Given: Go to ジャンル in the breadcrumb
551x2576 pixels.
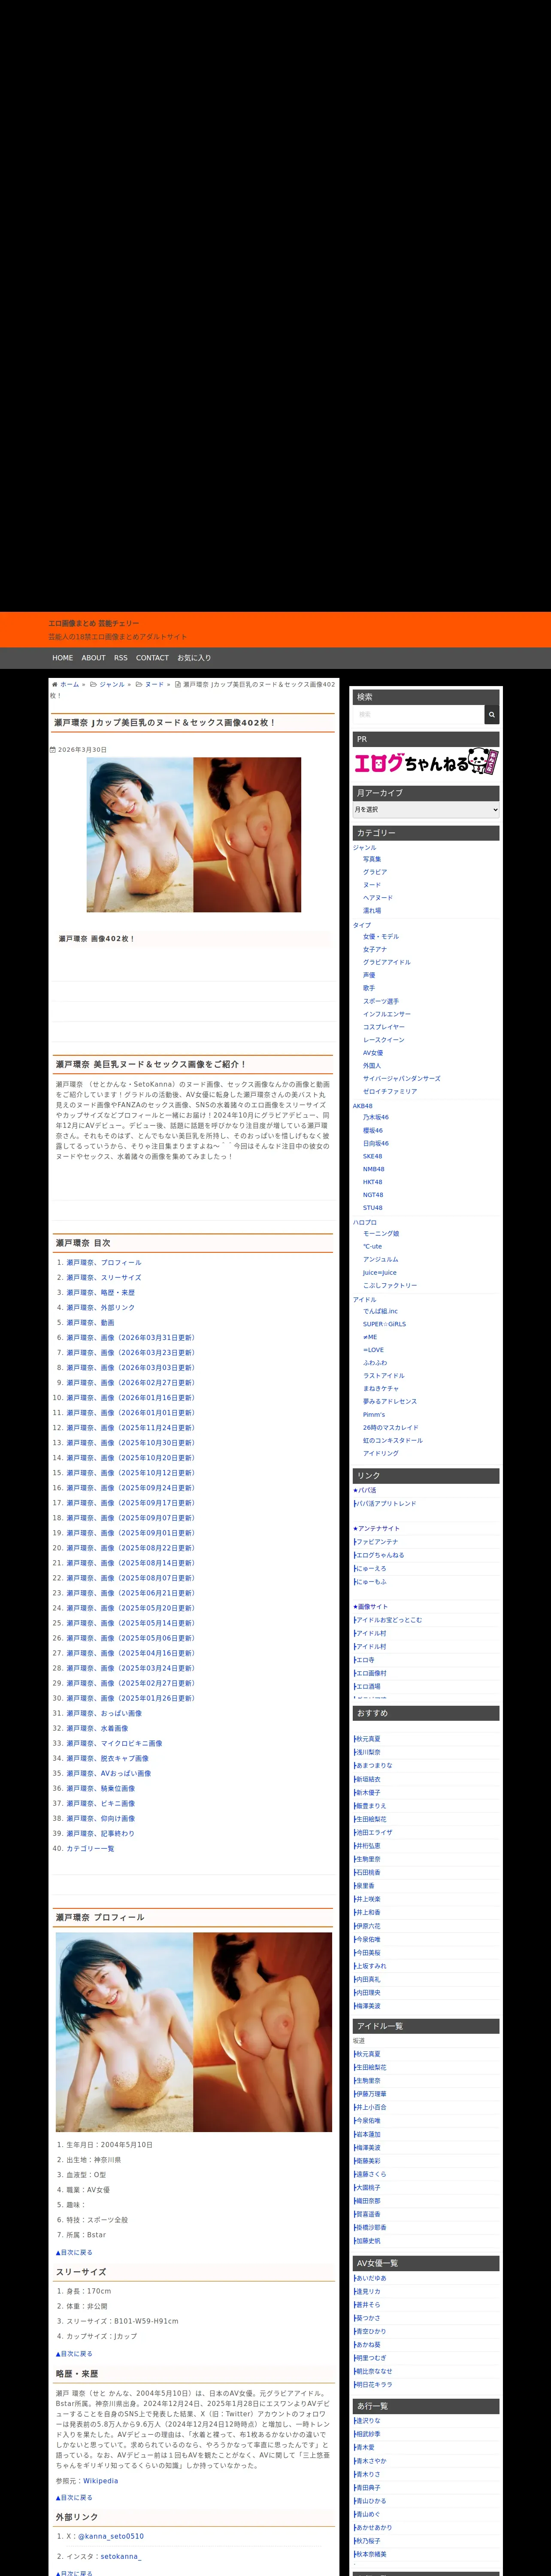Looking at the screenshot, I should click(x=112, y=684).
